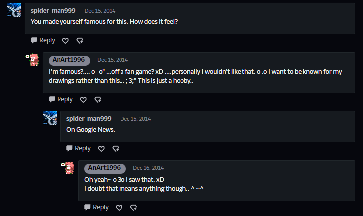Like AnArt1996's 'Oh yeah~' comment

click(x=119, y=208)
